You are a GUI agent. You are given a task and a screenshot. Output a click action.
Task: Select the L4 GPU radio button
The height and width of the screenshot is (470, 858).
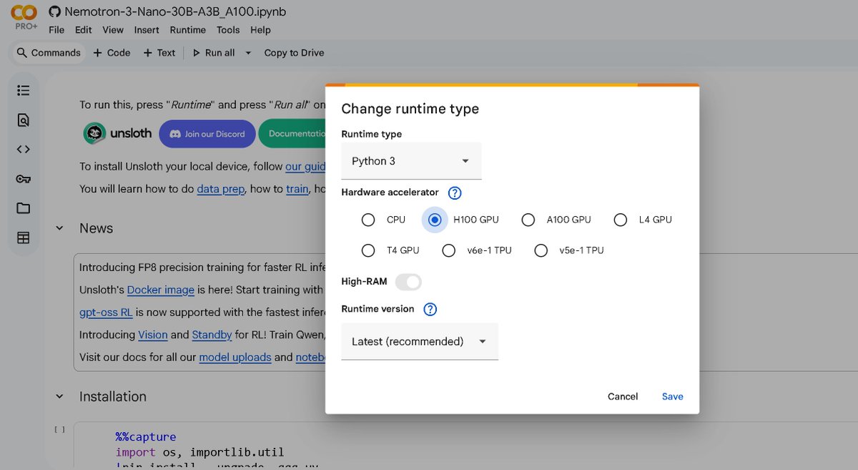tap(621, 220)
